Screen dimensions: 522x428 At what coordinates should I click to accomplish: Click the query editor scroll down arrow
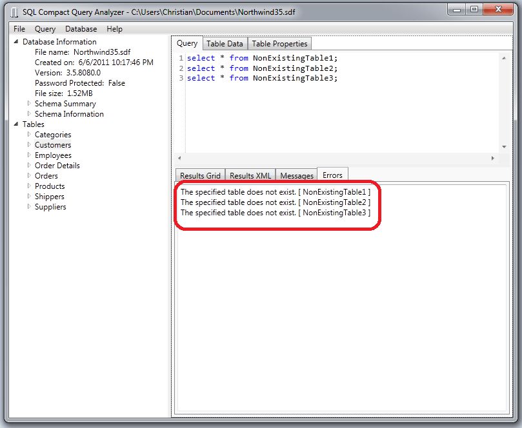tap(504, 147)
